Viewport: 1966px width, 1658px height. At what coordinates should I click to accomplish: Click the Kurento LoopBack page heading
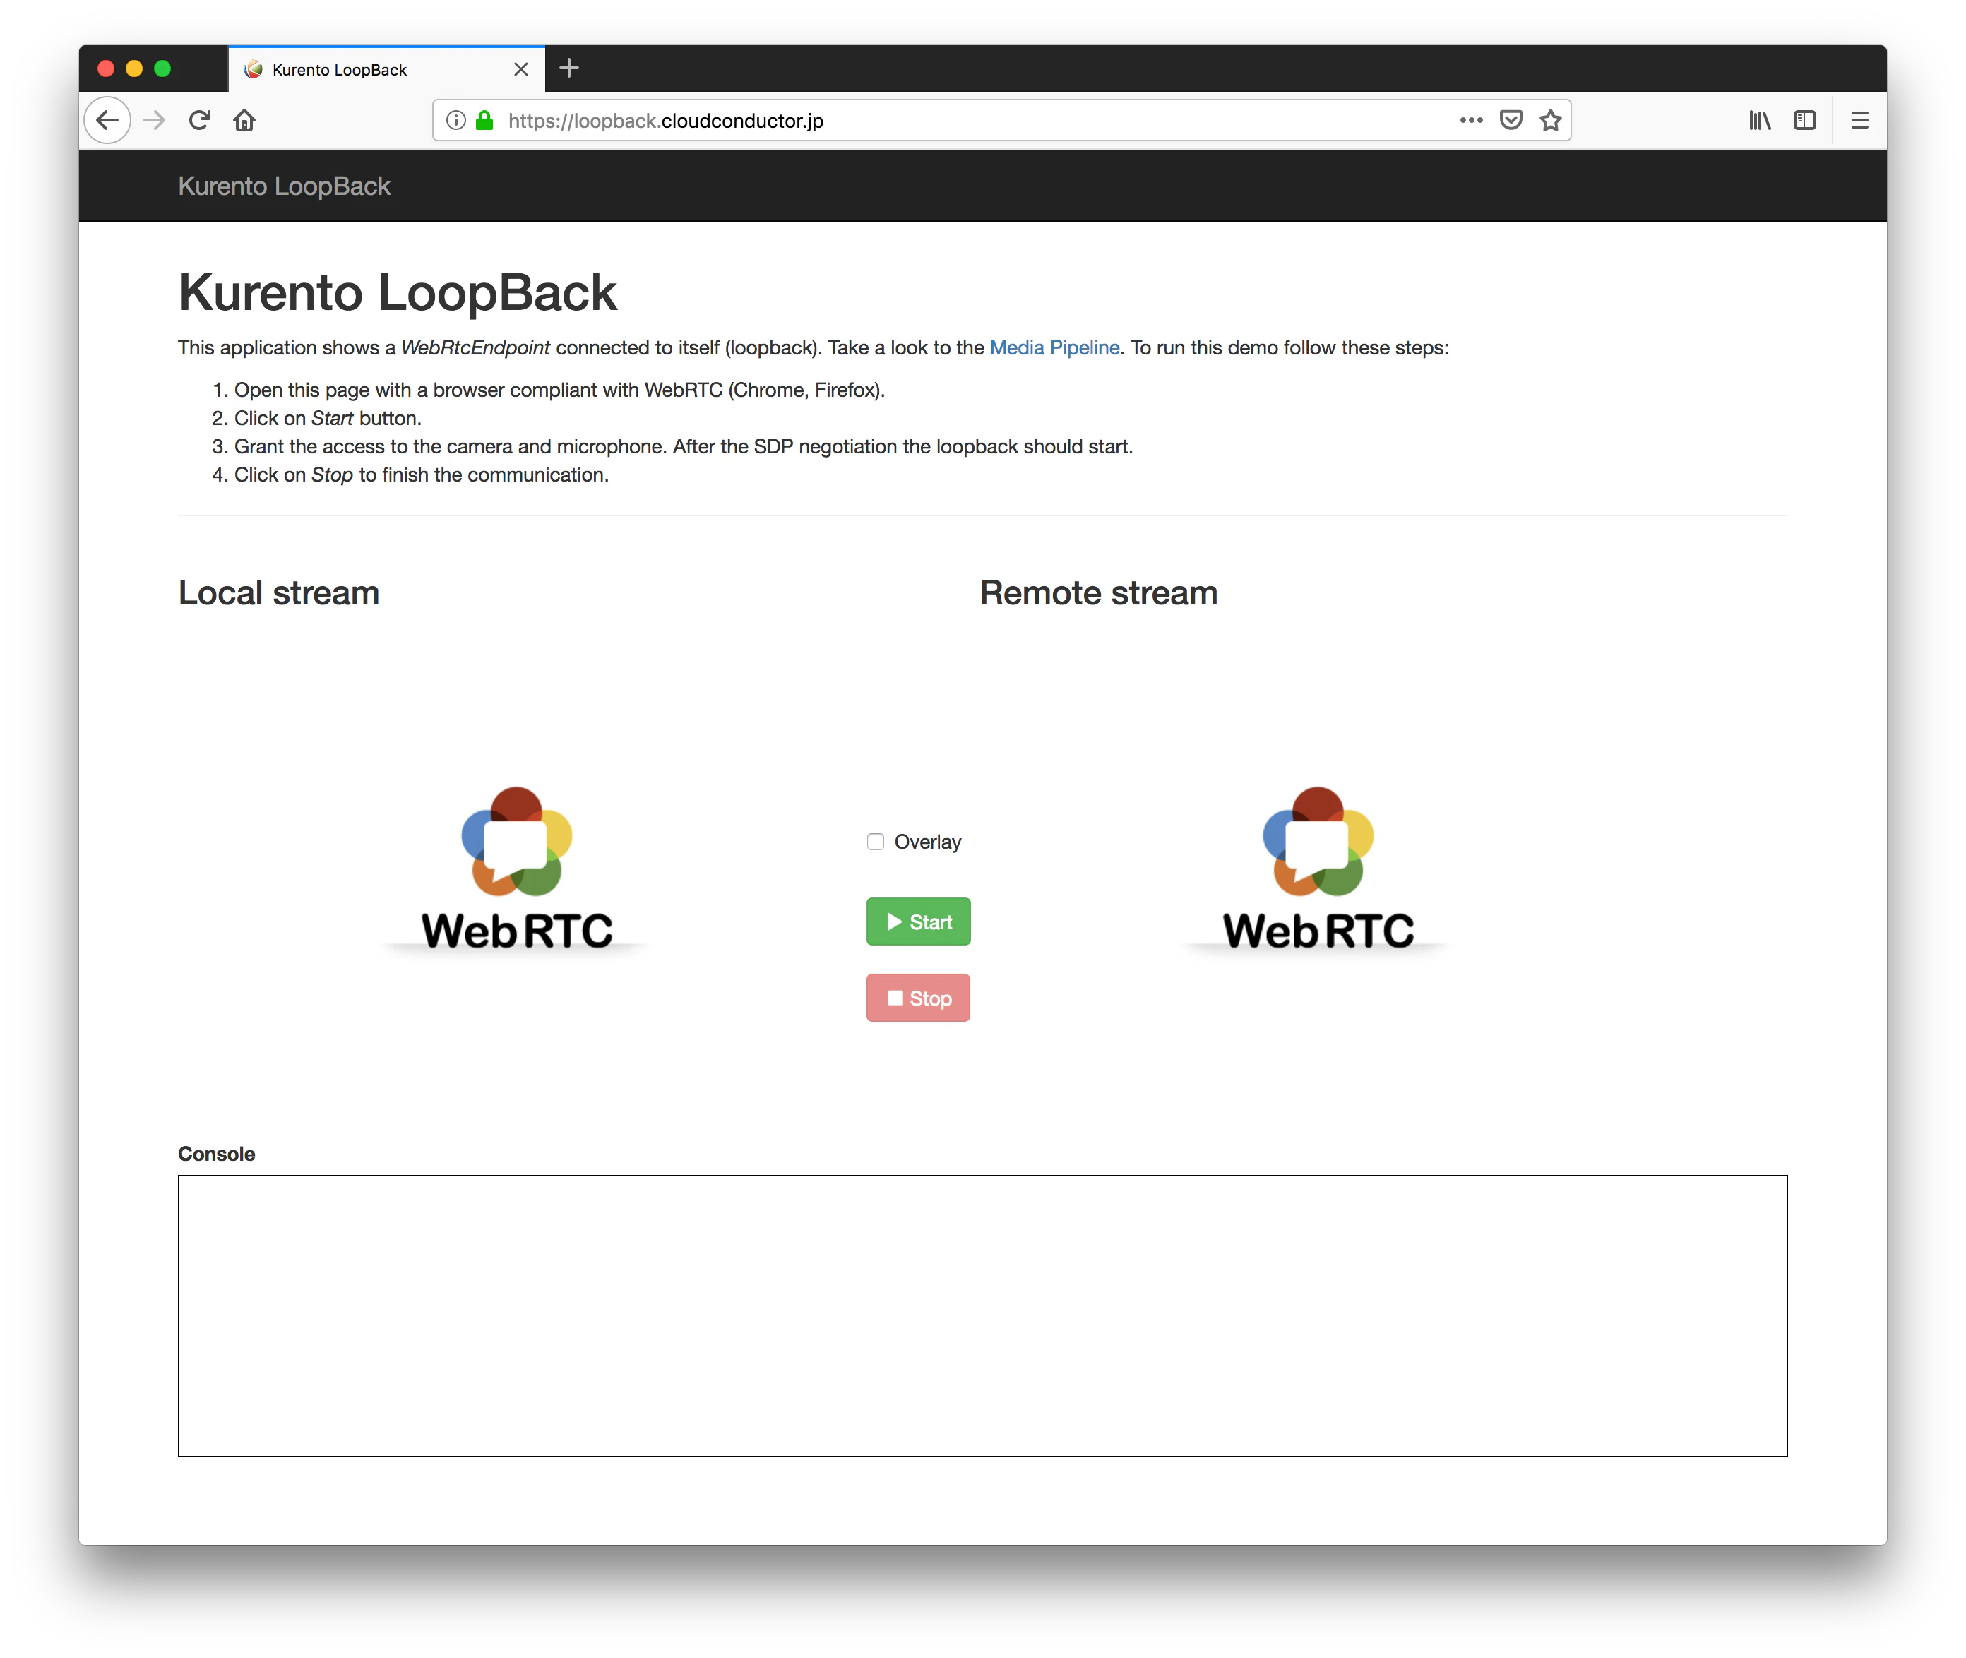[398, 292]
